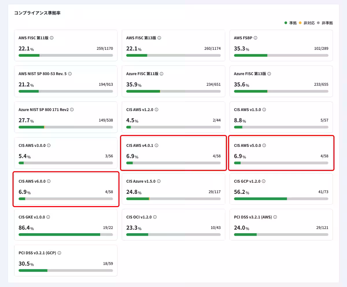Click info icon next to AWS FISC 第11版
This screenshot has width=347, height=287.
pos(51,38)
